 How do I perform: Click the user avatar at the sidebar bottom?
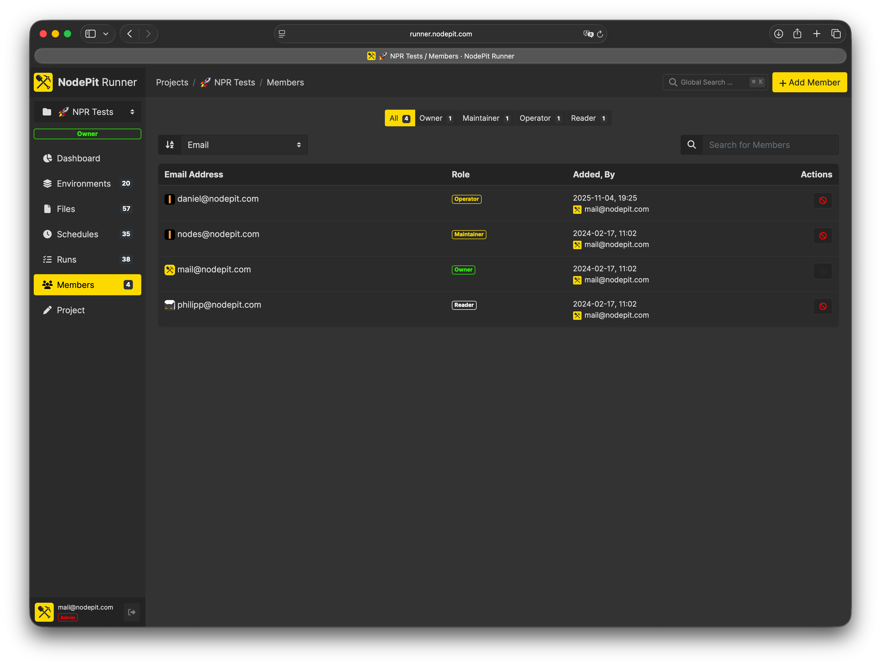tap(44, 612)
